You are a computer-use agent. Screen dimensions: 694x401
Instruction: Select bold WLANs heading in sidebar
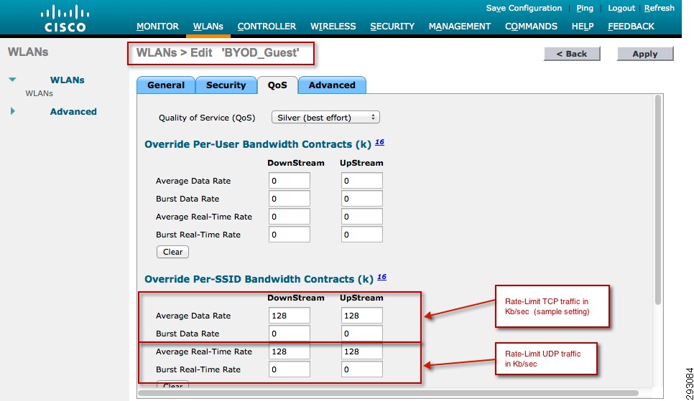(68, 80)
